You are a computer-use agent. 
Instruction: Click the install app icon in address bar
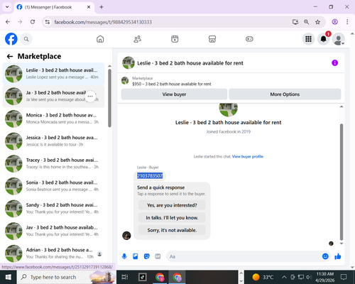tap(295, 22)
